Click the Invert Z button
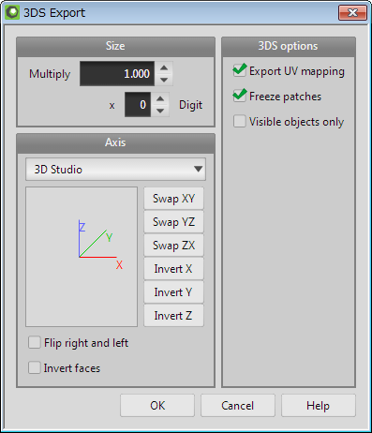The height and width of the screenshot is (433, 372). 173,316
